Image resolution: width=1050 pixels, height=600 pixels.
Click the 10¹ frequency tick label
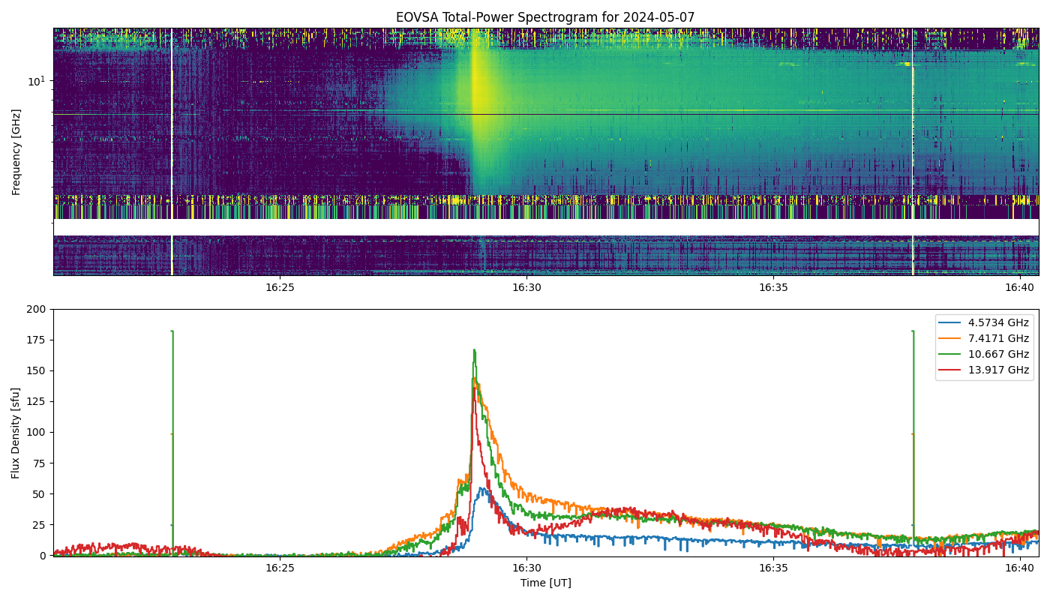point(37,81)
